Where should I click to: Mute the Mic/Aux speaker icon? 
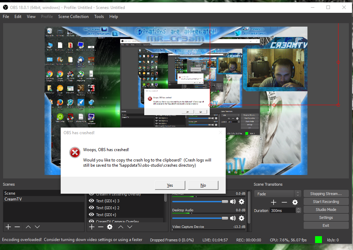click(x=233, y=202)
